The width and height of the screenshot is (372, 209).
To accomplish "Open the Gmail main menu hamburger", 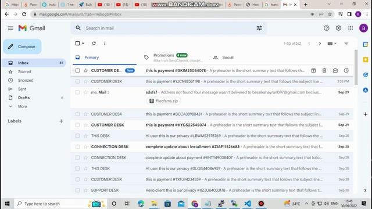I will (10, 28).
